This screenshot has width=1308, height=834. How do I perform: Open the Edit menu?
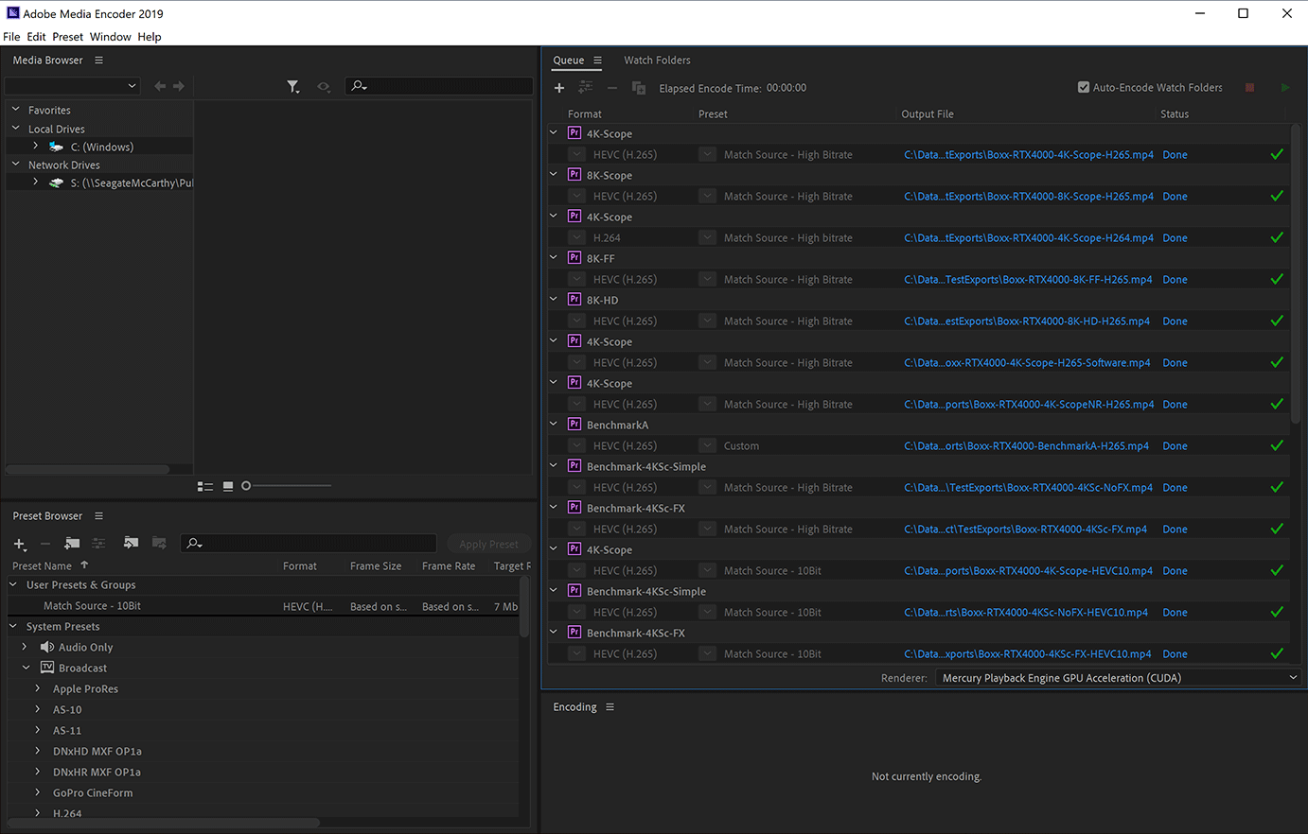coord(36,37)
